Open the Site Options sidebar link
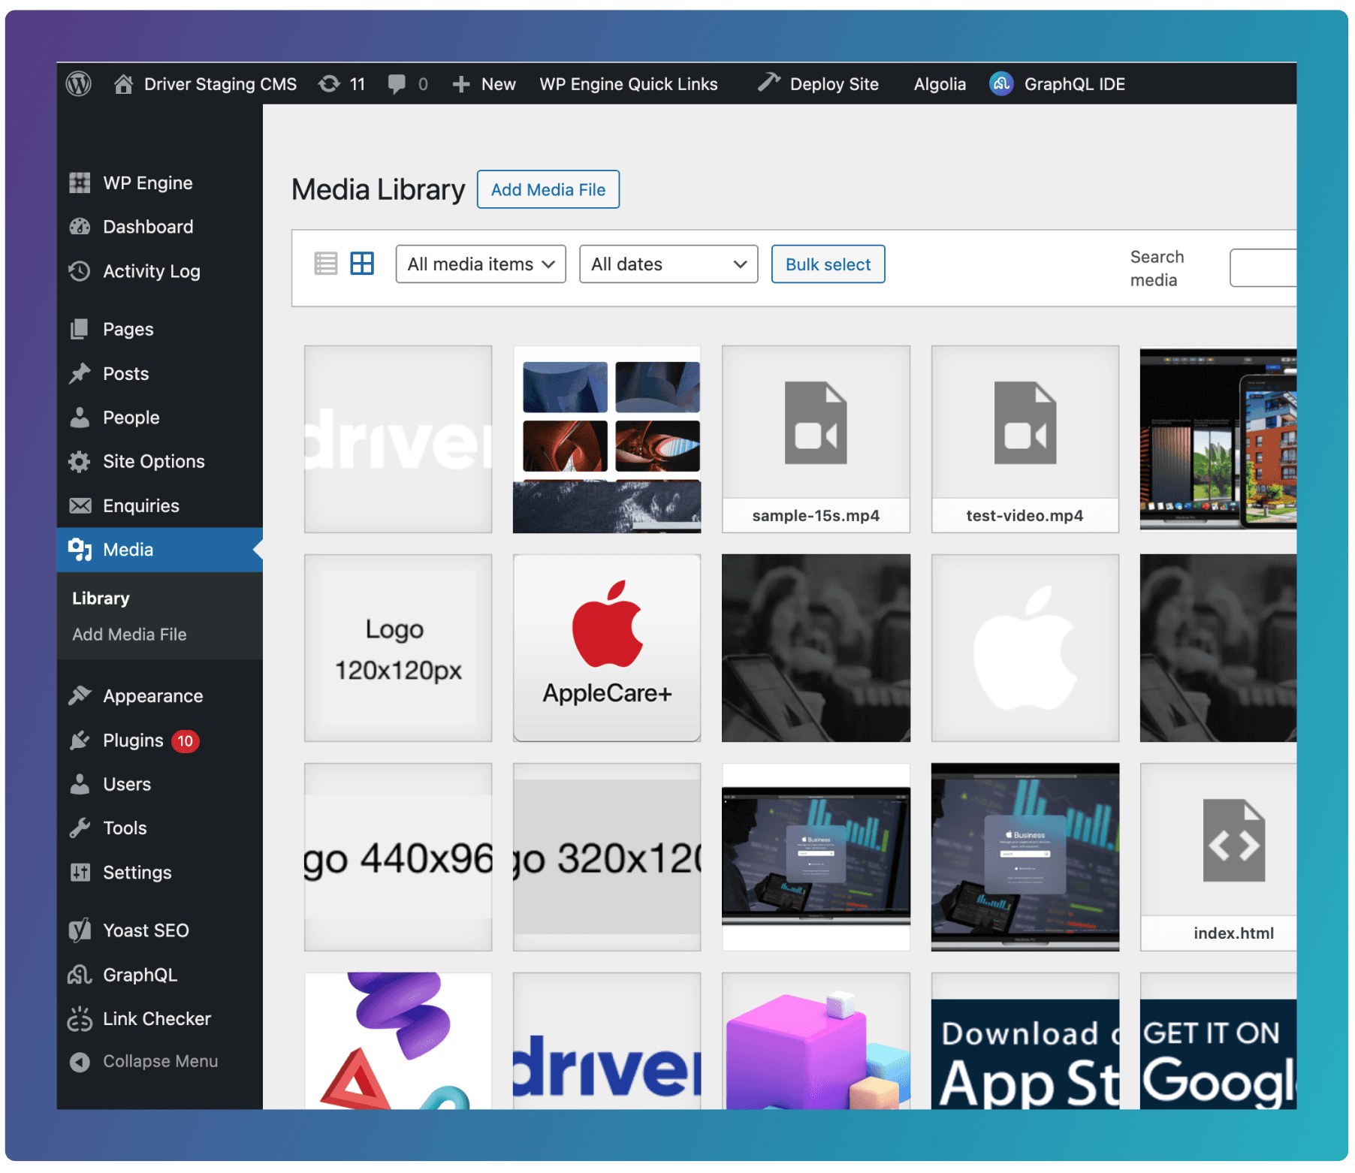1355x1173 pixels. pos(153,461)
